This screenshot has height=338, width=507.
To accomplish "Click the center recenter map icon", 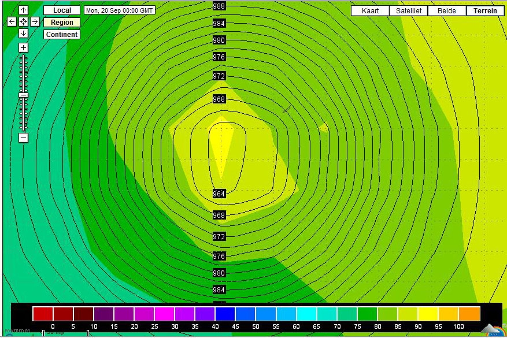I will tap(23, 21).
